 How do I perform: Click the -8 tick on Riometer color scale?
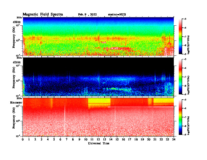pos(185,126)
